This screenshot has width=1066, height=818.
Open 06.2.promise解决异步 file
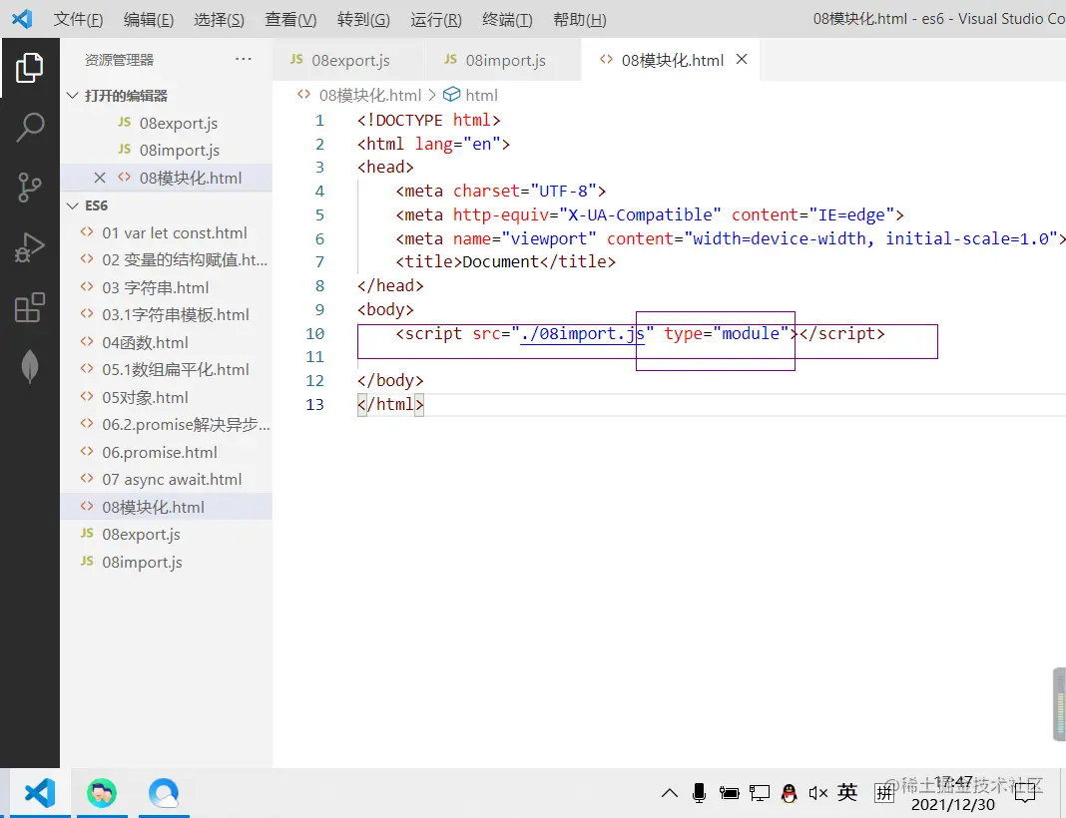pos(167,425)
